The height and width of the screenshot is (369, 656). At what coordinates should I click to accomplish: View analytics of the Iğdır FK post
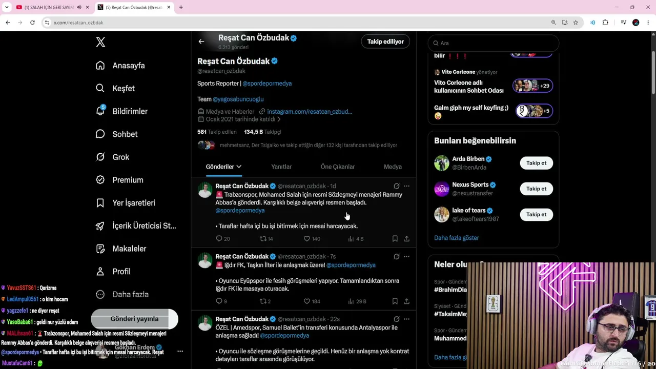[x=351, y=301]
